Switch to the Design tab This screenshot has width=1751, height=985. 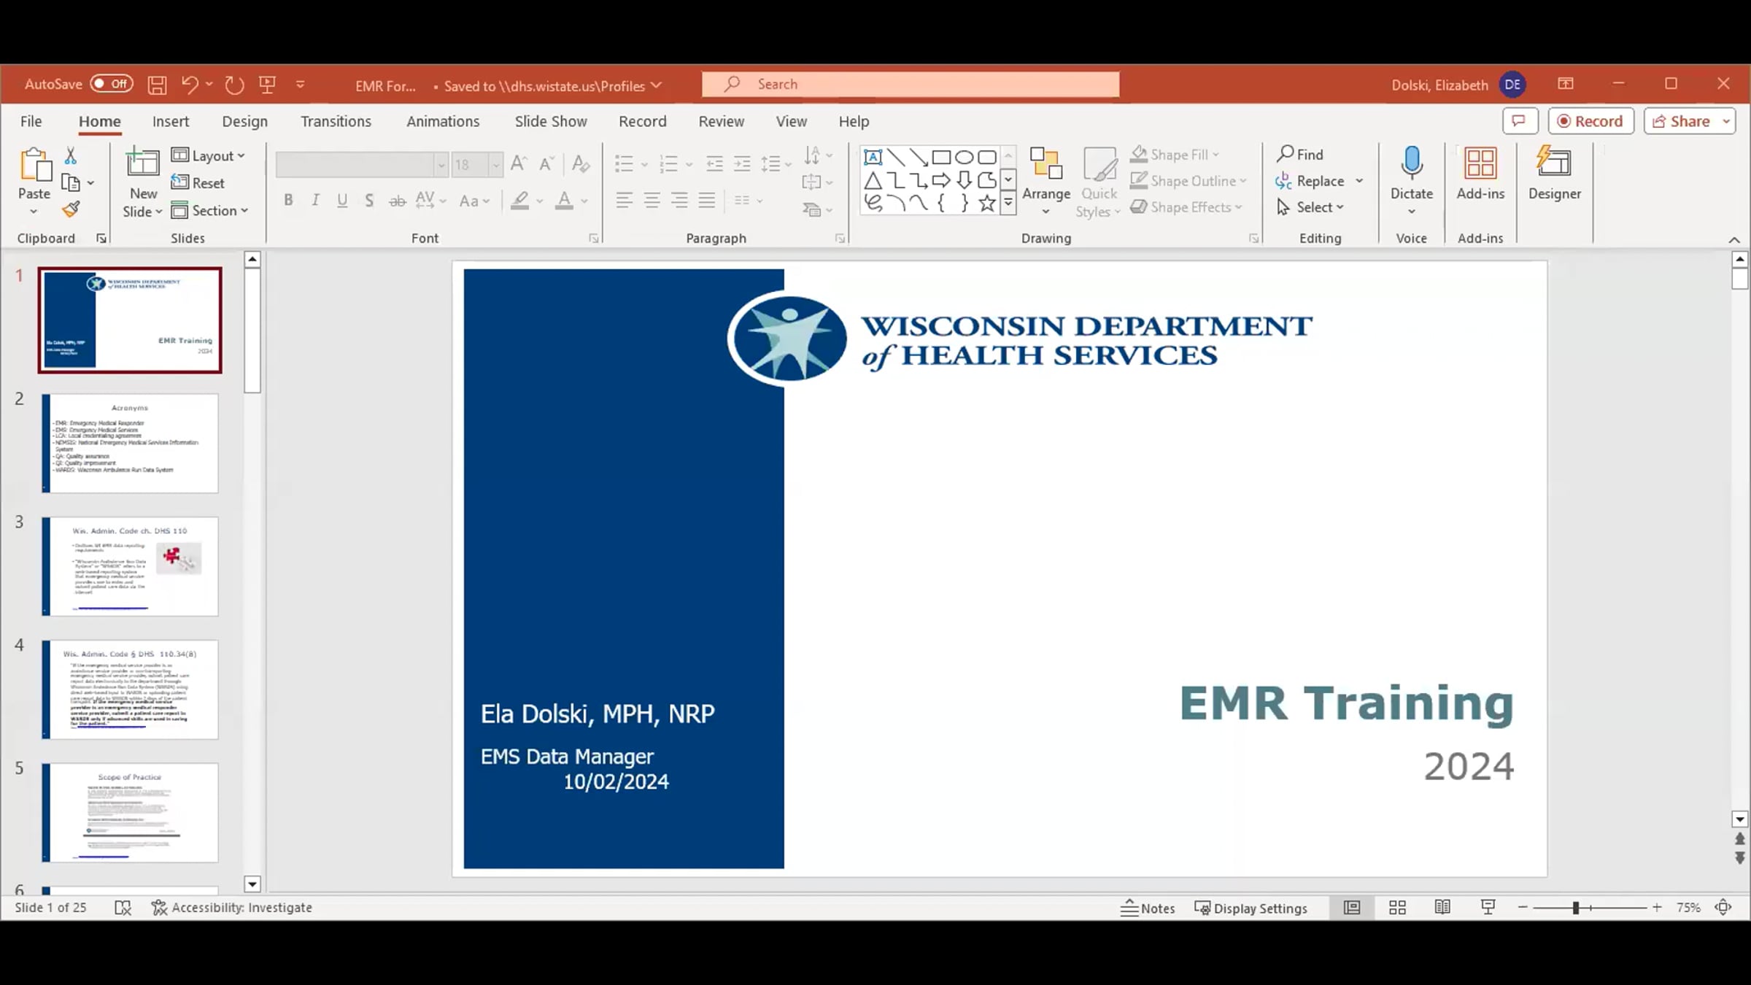pos(245,121)
